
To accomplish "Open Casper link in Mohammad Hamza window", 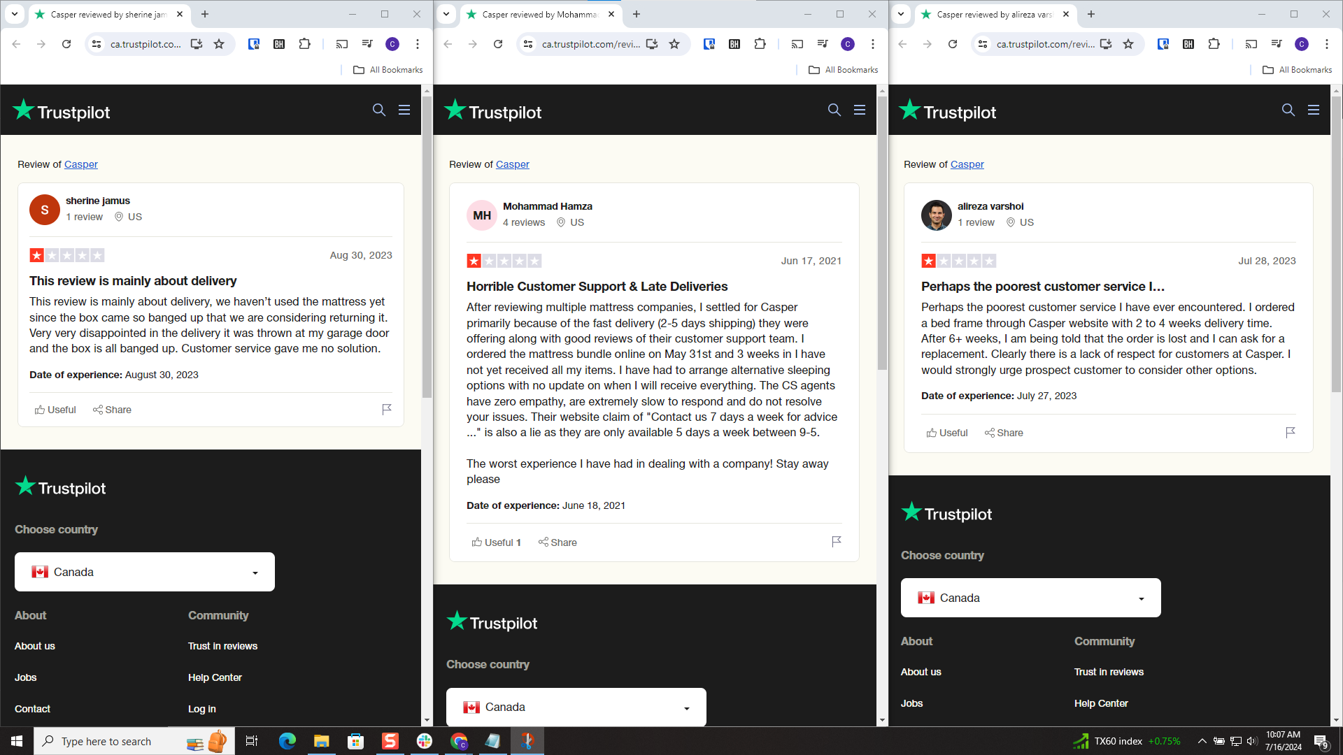I will [513, 164].
